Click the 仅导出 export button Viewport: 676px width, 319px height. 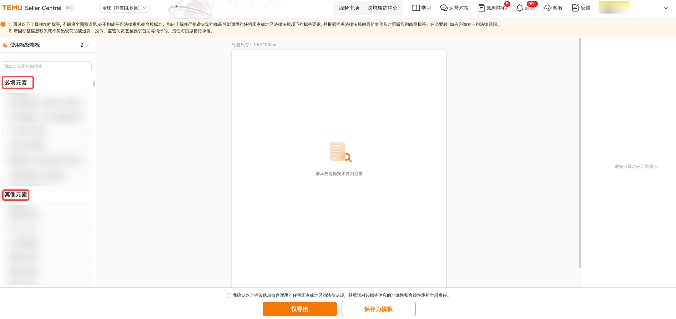[x=299, y=309]
